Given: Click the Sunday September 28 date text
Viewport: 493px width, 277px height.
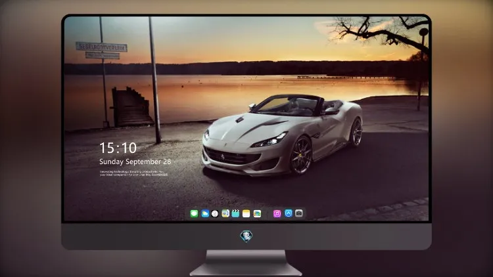Looking at the screenshot, I should 135,161.
